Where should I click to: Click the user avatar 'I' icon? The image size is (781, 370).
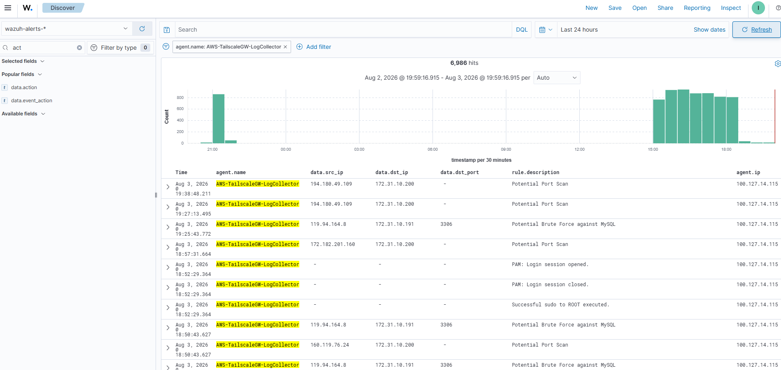[x=758, y=8]
